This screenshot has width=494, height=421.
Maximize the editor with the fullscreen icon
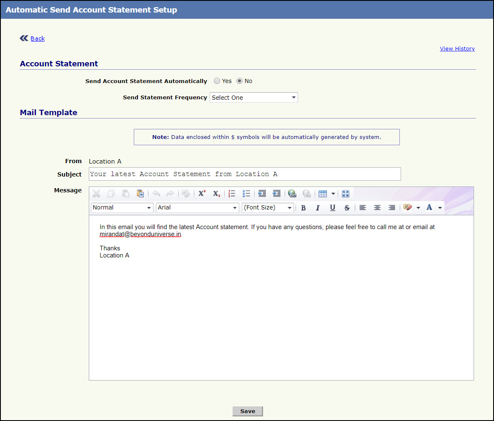tap(345, 193)
